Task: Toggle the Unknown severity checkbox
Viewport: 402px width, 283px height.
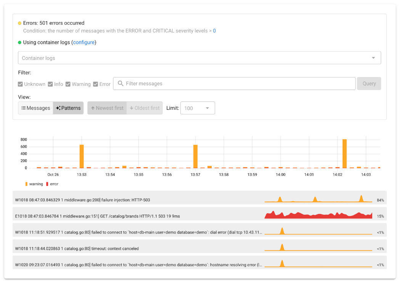Action: click(20, 84)
